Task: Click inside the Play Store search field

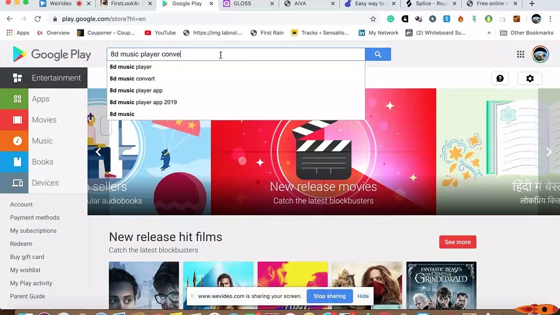Action: pyautogui.click(x=271, y=54)
